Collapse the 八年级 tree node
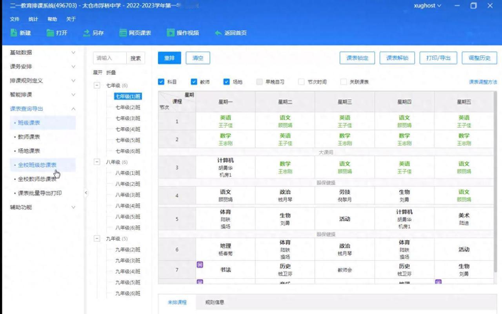502x314 pixels. point(97,162)
